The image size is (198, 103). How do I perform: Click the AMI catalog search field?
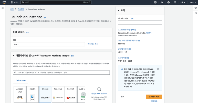click(x=61, y=73)
